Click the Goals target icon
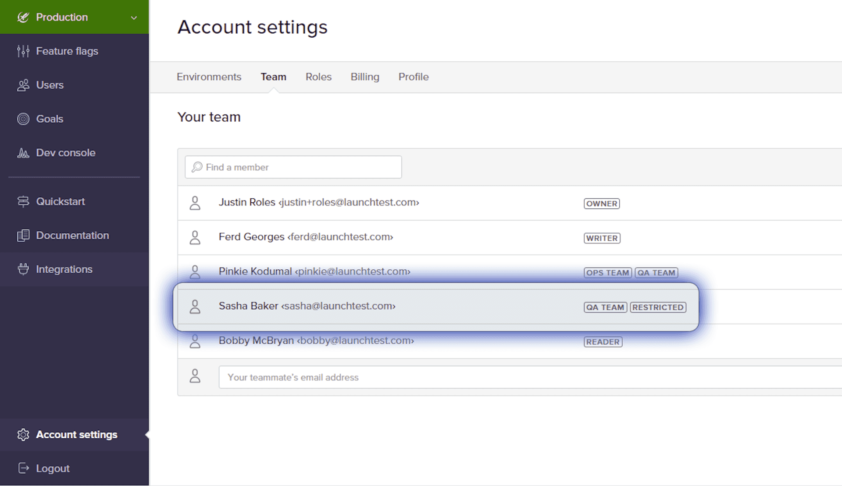Image resolution: width=842 pixels, height=486 pixels. (x=23, y=118)
